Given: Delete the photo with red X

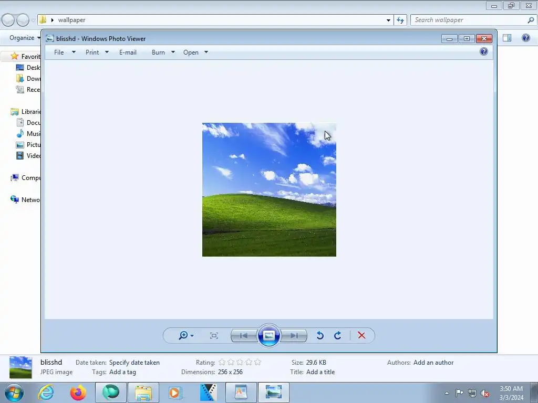Looking at the screenshot, I should pos(361,335).
